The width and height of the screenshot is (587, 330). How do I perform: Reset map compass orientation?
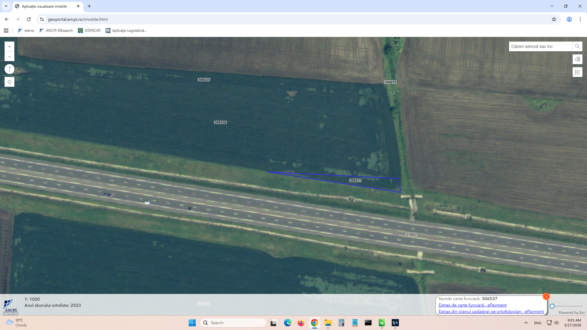click(9, 69)
